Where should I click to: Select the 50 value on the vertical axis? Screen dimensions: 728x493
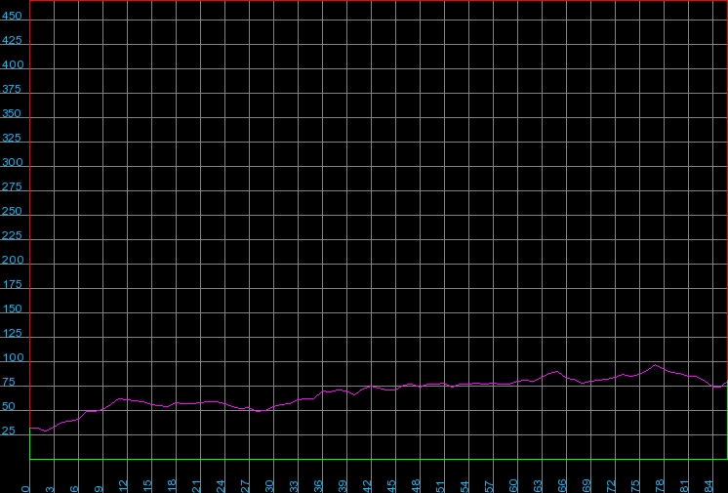(9, 406)
